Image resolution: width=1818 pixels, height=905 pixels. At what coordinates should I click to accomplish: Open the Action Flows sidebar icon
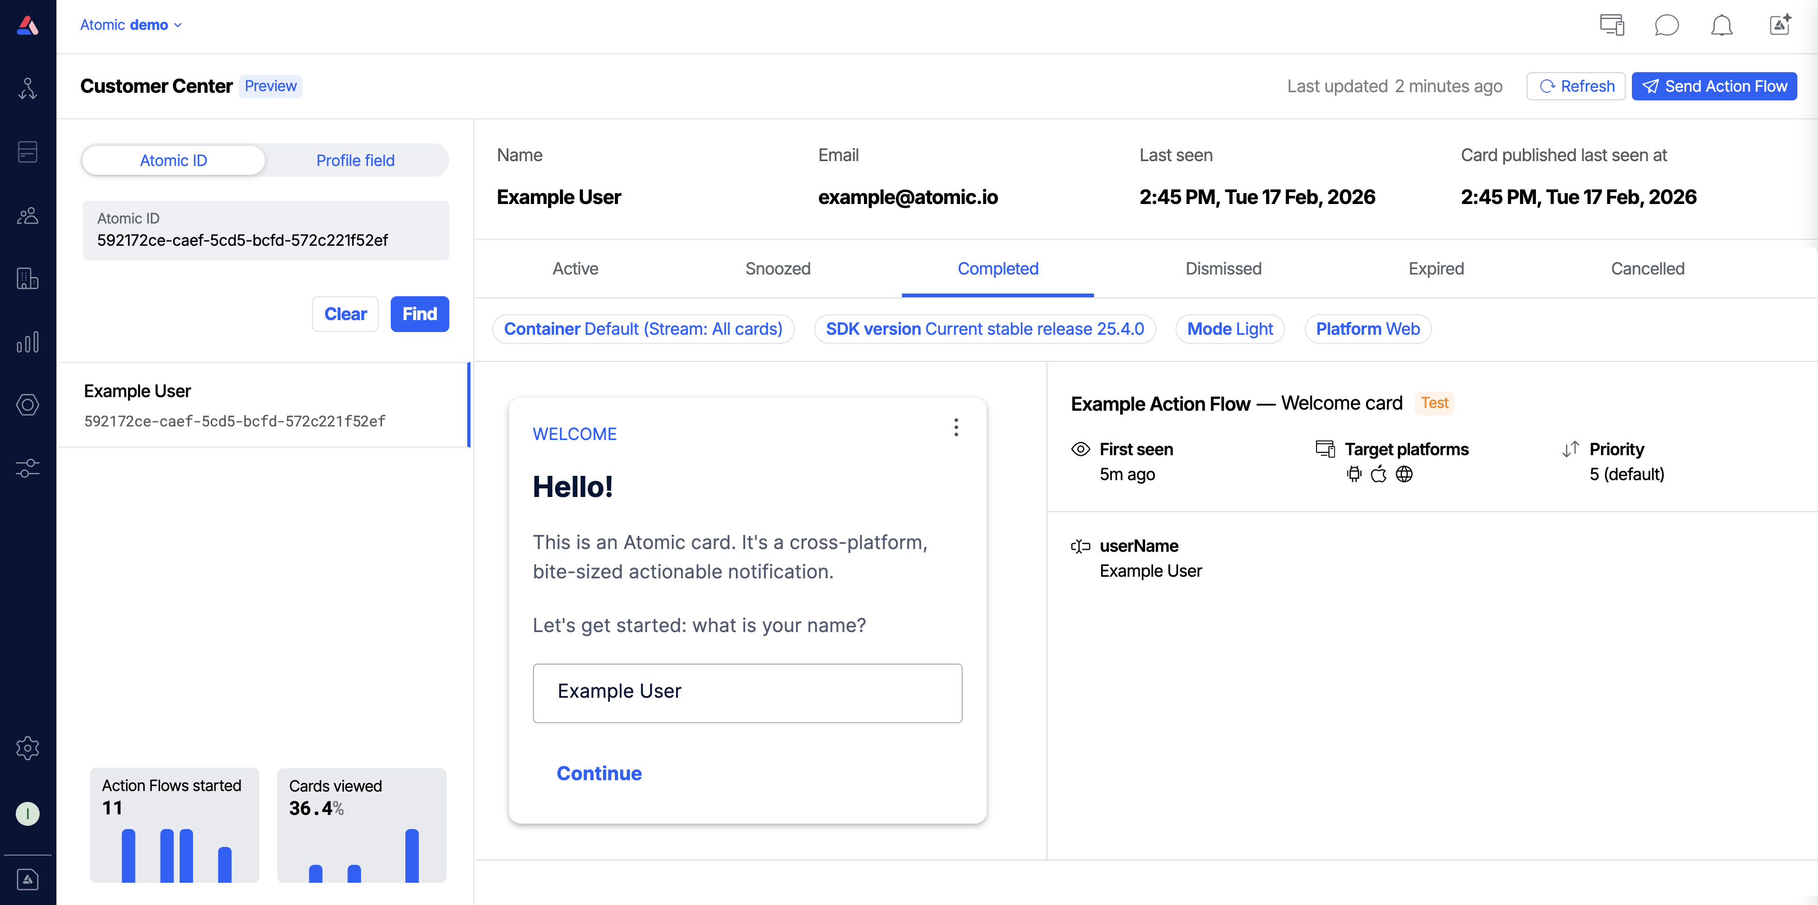[28, 88]
